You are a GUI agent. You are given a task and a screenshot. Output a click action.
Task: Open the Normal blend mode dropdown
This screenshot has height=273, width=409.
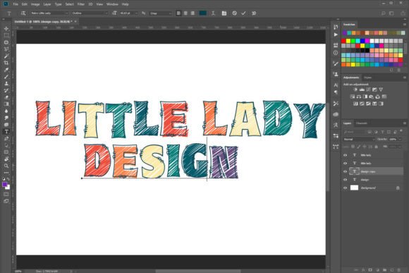point(359,140)
